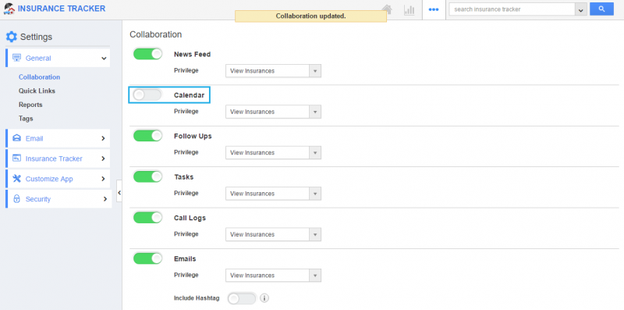Open the Call Logs privilege dropdown
Screen dimensions: 624x310
[x=273, y=234]
